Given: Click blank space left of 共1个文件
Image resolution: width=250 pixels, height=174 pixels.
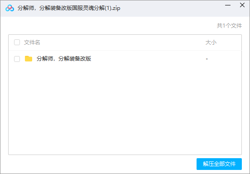Looking at the screenshot, I should [x=111, y=26].
